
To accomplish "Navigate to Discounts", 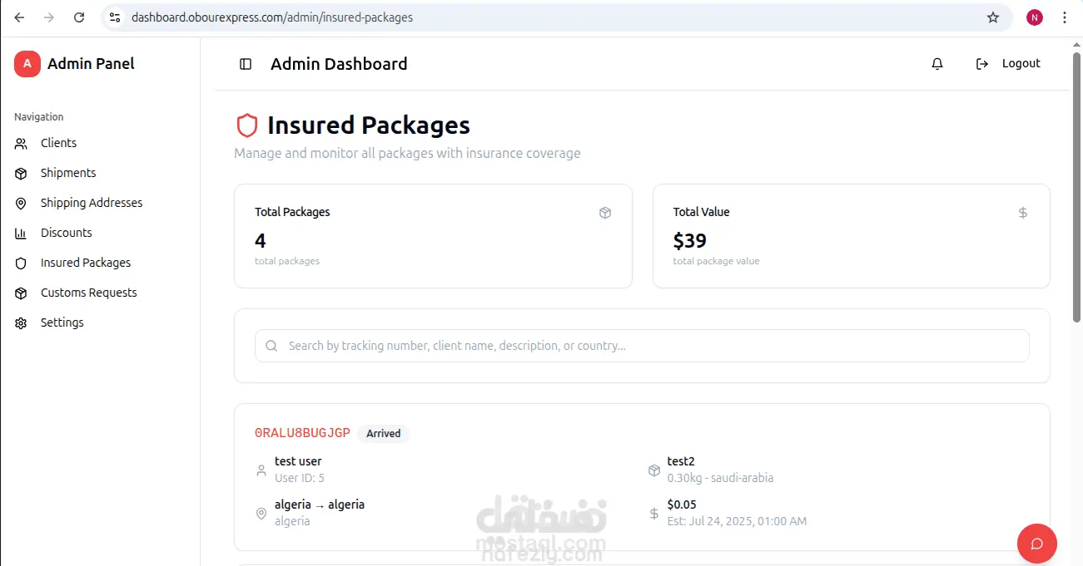I will click(x=67, y=233).
